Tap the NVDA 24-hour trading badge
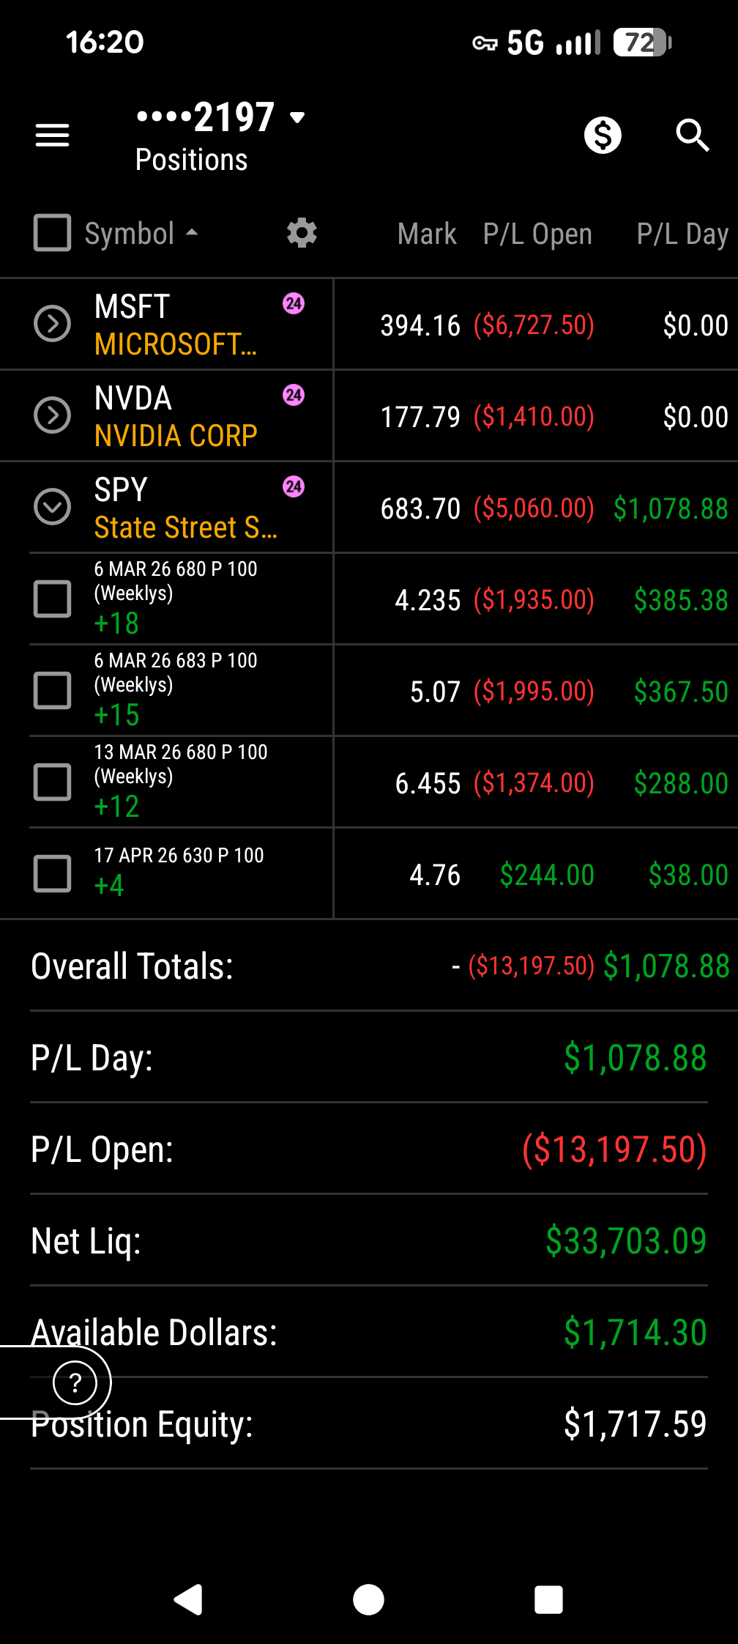The width and height of the screenshot is (738, 1644). (x=294, y=395)
